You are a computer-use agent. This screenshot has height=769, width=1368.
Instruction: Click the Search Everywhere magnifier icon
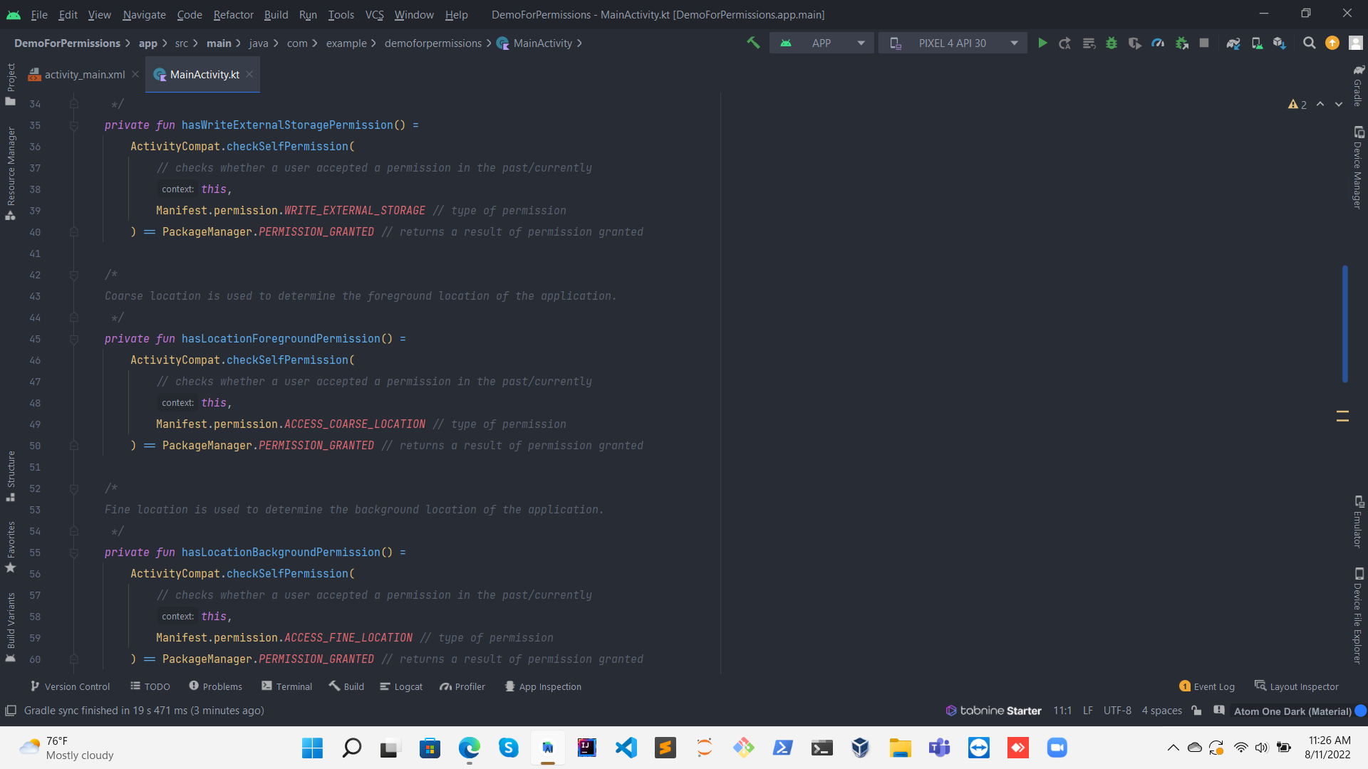[x=1310, y=43]
